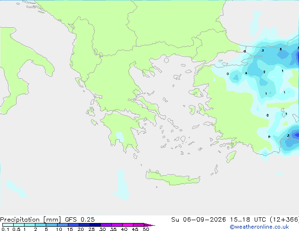
Task: Click the island of Rhodes on the map
Action: coord(231,157)
